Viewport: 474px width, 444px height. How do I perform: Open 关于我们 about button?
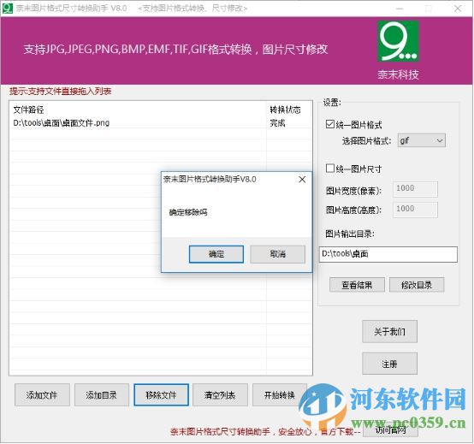[389, 332]
